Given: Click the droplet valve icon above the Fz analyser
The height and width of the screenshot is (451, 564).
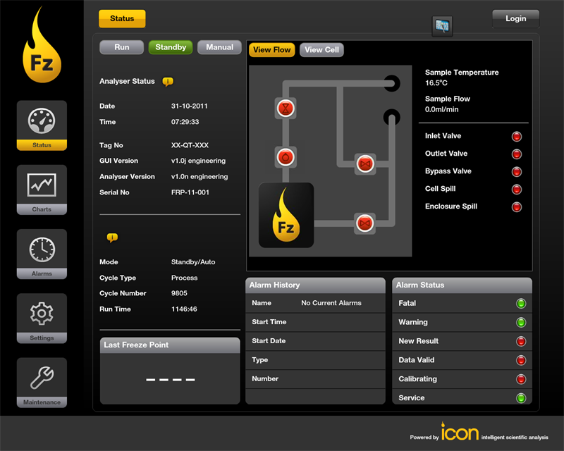Looking at the screenshot, I should 286,156.
